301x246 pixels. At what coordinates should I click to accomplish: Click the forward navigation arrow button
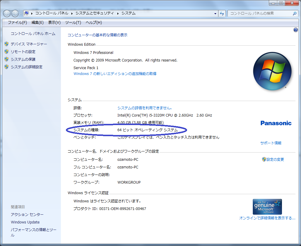[15, 13]
